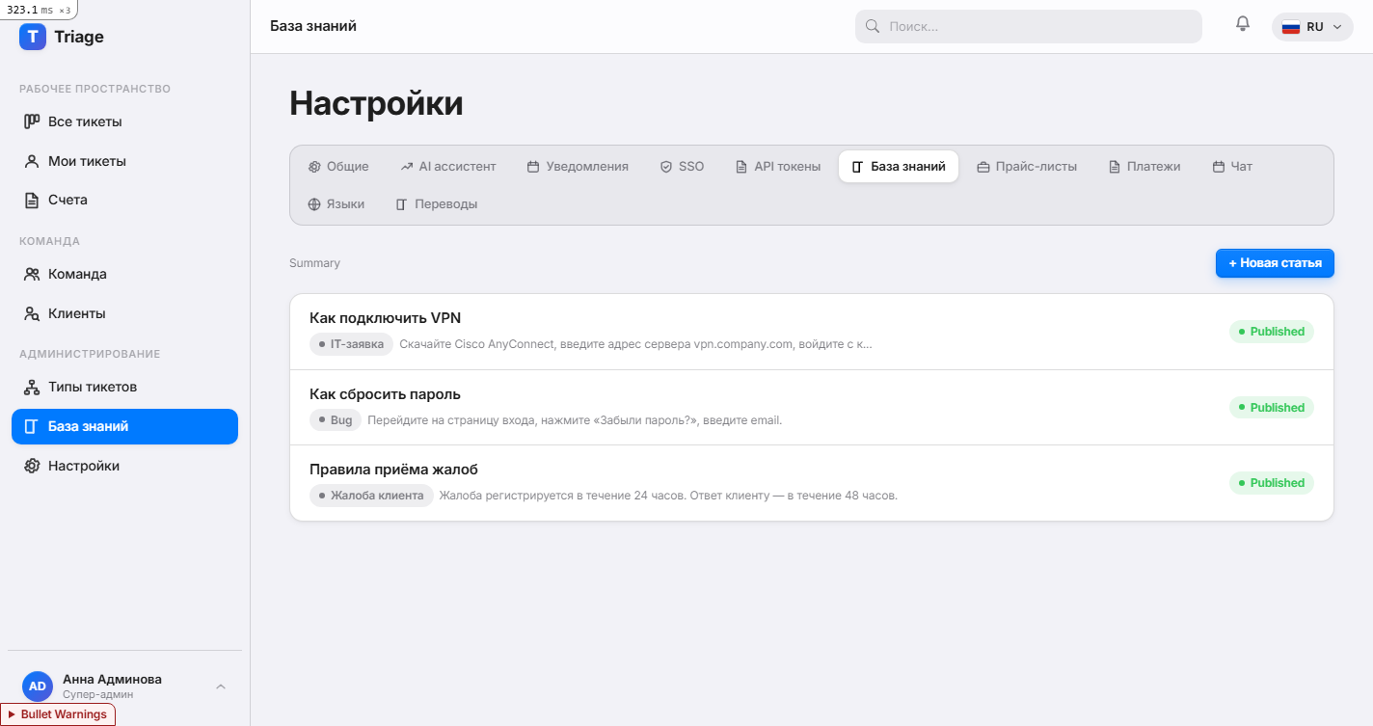The height and width of the screenshot is (726, 1373).
Task: Open the Чат settings tab
Action: coord(1232,167)
